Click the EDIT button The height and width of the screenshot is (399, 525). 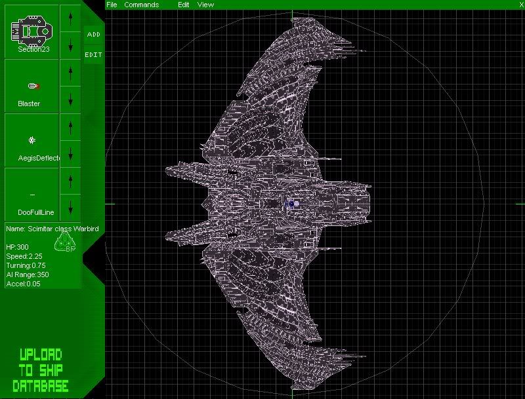pyautogui.click(x=93, y=55)
